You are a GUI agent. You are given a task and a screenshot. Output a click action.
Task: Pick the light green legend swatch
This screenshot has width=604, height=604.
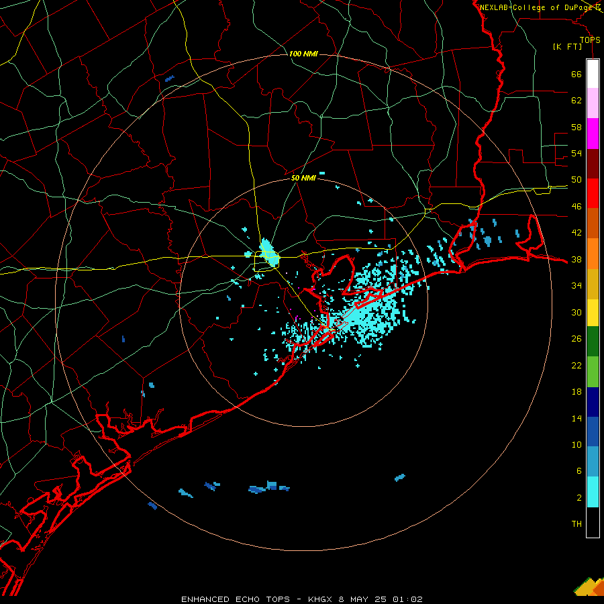[593, 372]
